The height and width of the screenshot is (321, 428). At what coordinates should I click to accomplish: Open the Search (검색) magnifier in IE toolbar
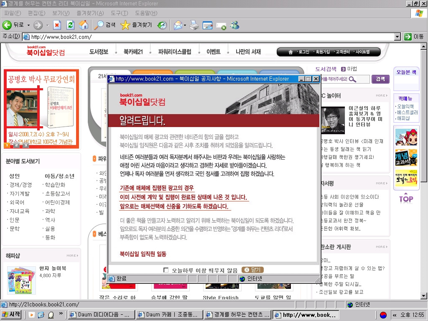point(104,25)
